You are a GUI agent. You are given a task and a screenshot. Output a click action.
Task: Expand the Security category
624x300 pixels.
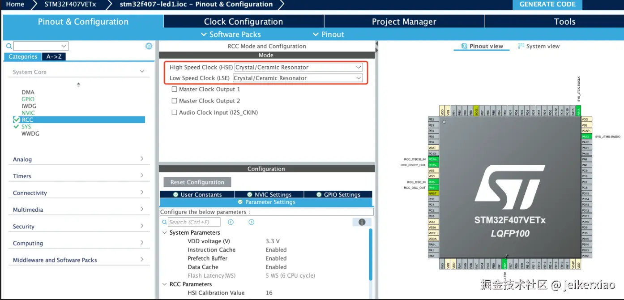[x=142, y=226]
